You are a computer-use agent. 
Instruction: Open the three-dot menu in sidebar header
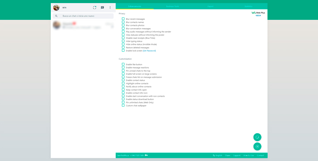(110, 7)
